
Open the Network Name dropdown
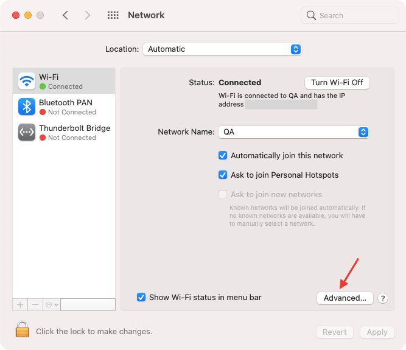[293, 132]
